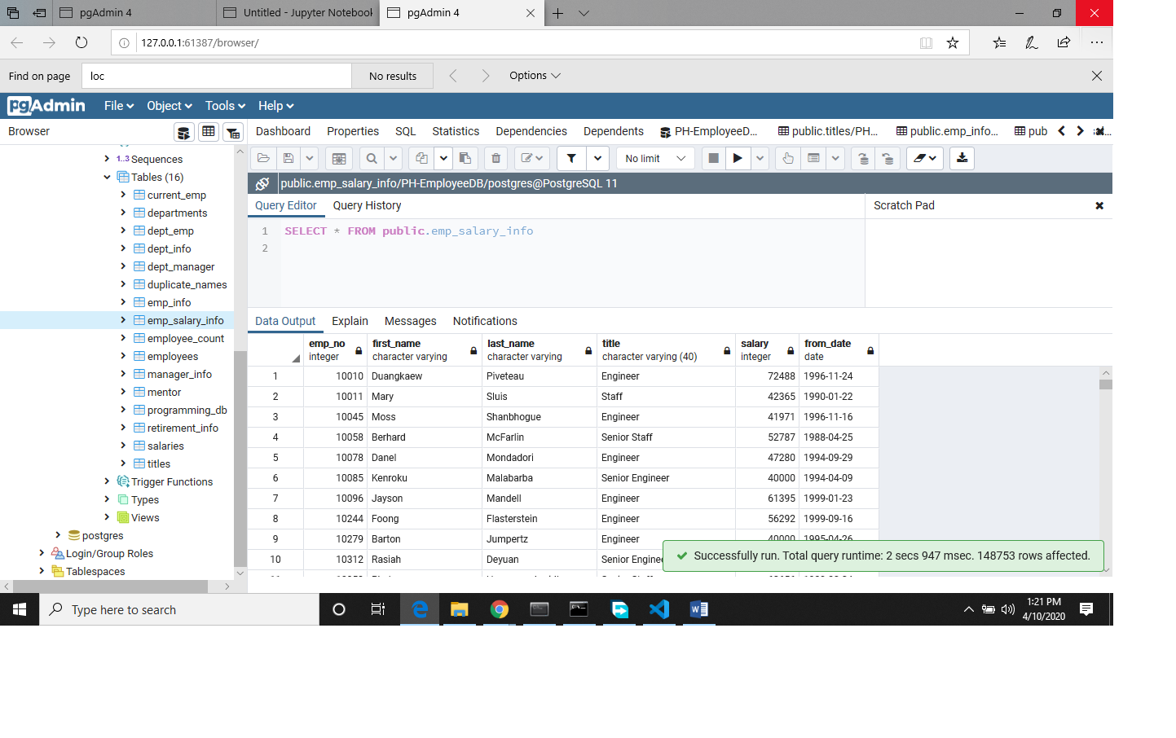Viewport: 1176px width, 738px height.
Task: Click the Delete trash icon
Action: (x=496, y=158)
